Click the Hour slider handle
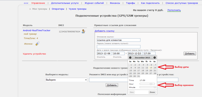Image resolution: width=202 pixels, height=97 pixels. tap(151, 84)
